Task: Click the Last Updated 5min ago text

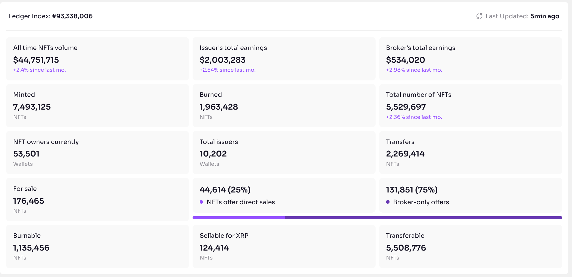Action: tap(522, 16)
